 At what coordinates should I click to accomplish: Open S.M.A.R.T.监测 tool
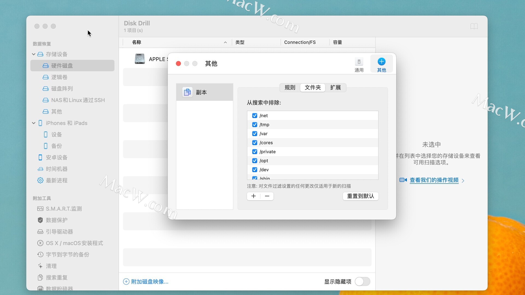coord(72,209)
